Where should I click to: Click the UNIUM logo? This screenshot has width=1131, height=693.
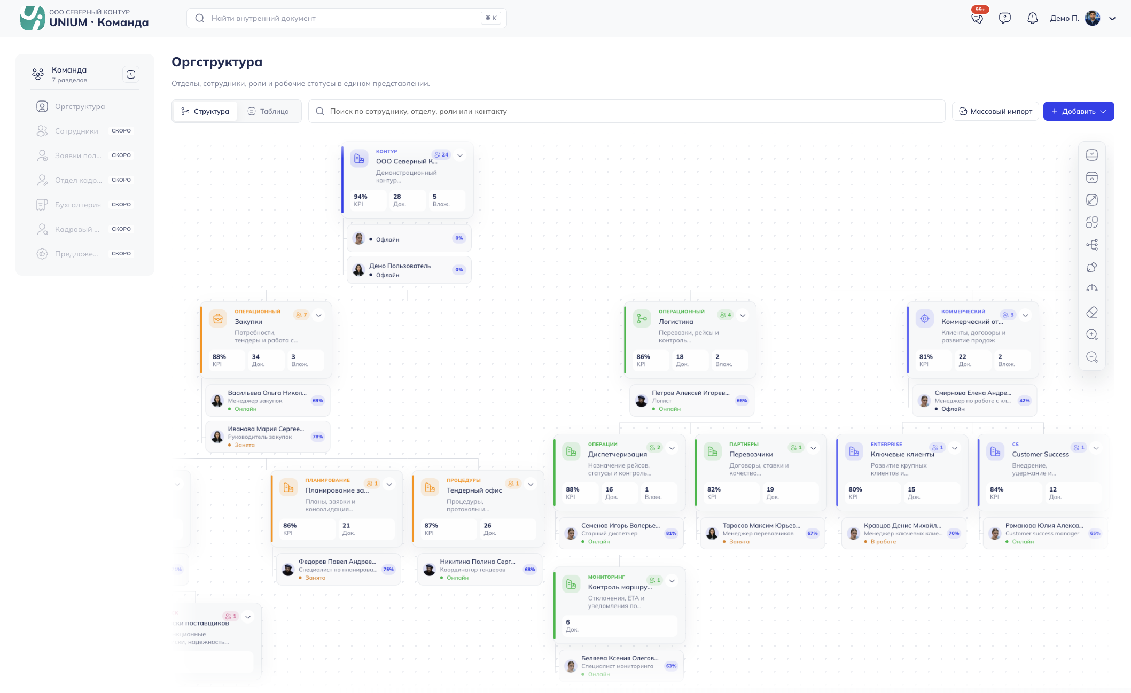click(32, 18)
